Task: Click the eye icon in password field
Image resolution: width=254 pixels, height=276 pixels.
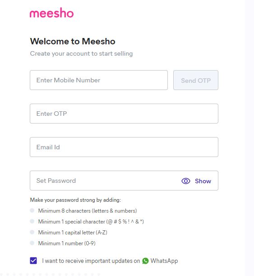Action: tap(186, 181)
